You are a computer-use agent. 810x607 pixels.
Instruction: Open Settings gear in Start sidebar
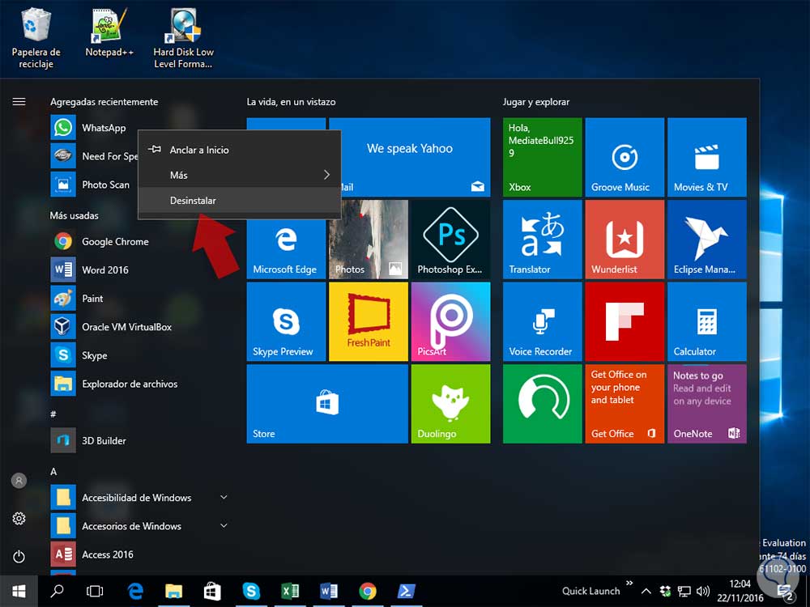[x=19, y=518]
